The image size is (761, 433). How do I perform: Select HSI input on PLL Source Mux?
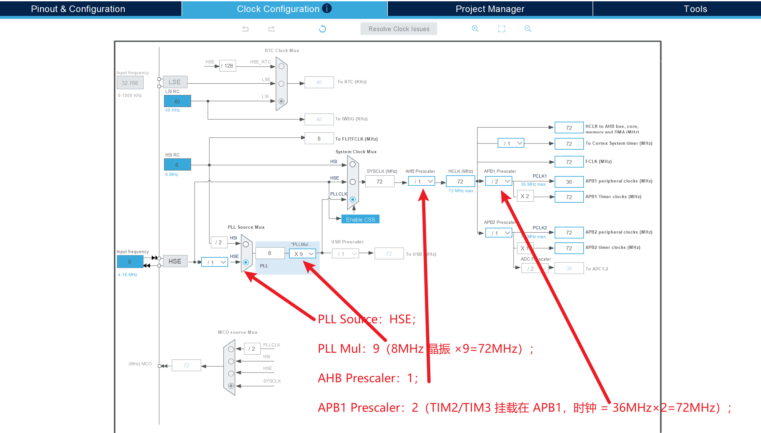(246, 244)
